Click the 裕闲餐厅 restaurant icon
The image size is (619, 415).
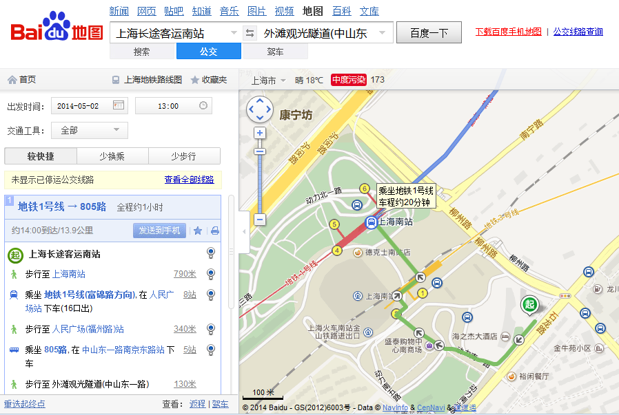click(511, 376)
